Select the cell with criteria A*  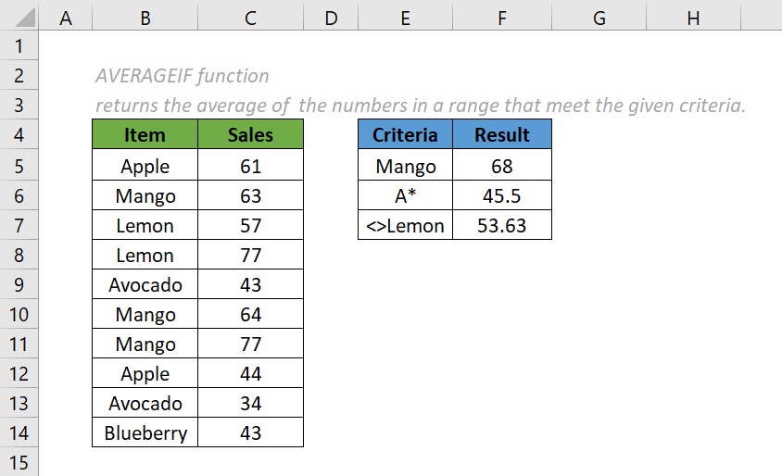[x=405, y=195]
